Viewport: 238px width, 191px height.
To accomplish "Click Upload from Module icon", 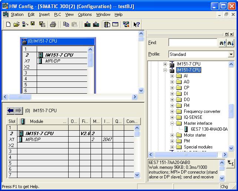I will coord(96,24).
